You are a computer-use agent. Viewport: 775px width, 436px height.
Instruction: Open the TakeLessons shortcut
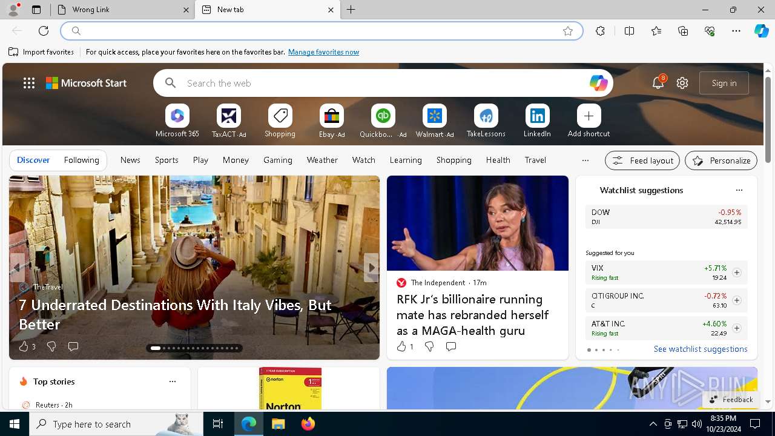[486, 121]
